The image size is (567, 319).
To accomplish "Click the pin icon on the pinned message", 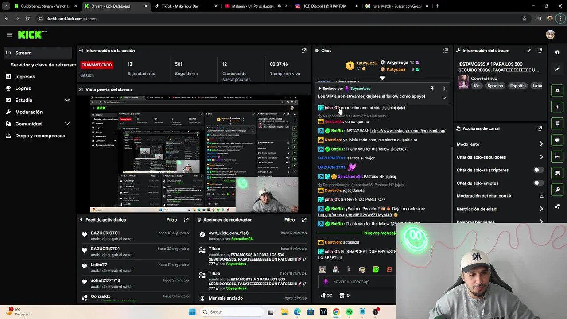I will [432, 89].
